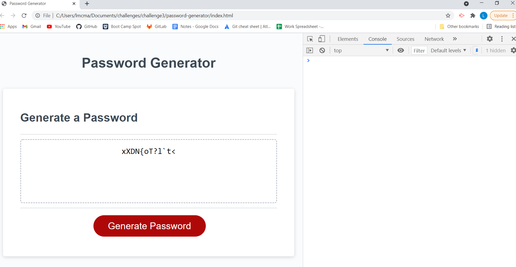Clear the console with the clear icon
Viewport: 516px width, 267px height.
click(x=323, y=50)
